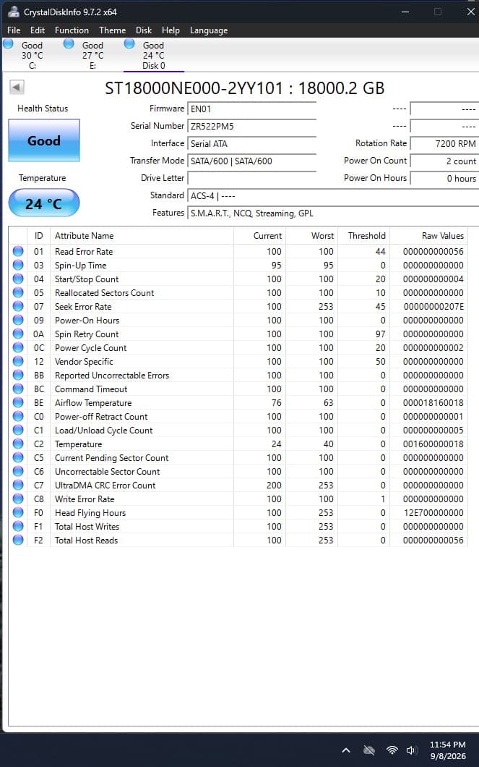
Task: Click the status orb for Head Flying Hours
Action: click(18, 512)
